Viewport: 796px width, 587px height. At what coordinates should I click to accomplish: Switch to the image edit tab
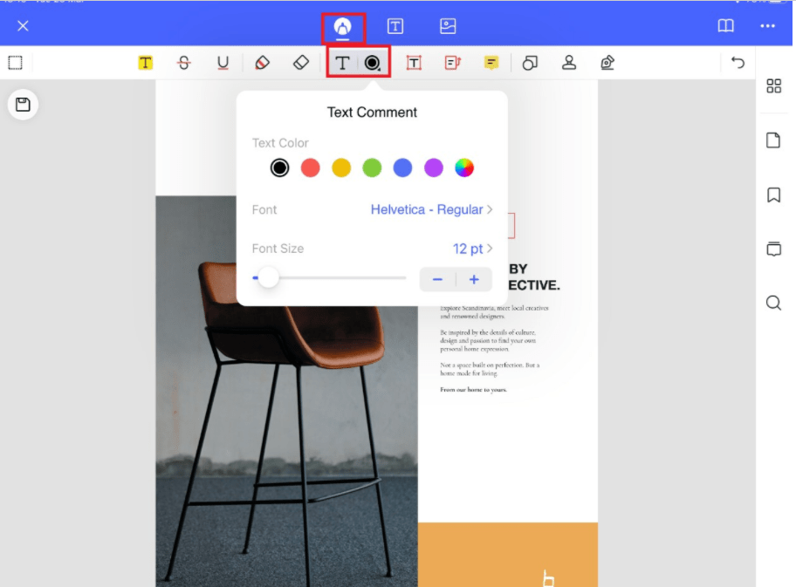[448, 26]
